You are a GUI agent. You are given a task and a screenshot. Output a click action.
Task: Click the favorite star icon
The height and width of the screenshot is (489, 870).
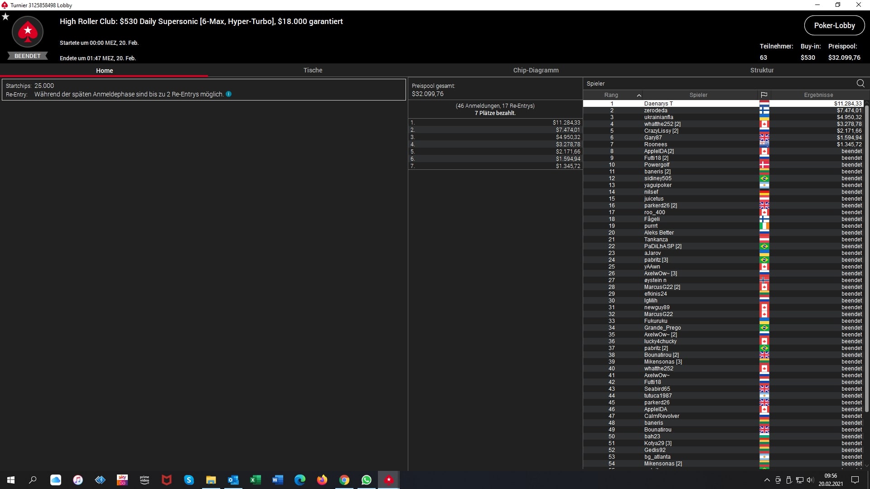tap(5, 17)
